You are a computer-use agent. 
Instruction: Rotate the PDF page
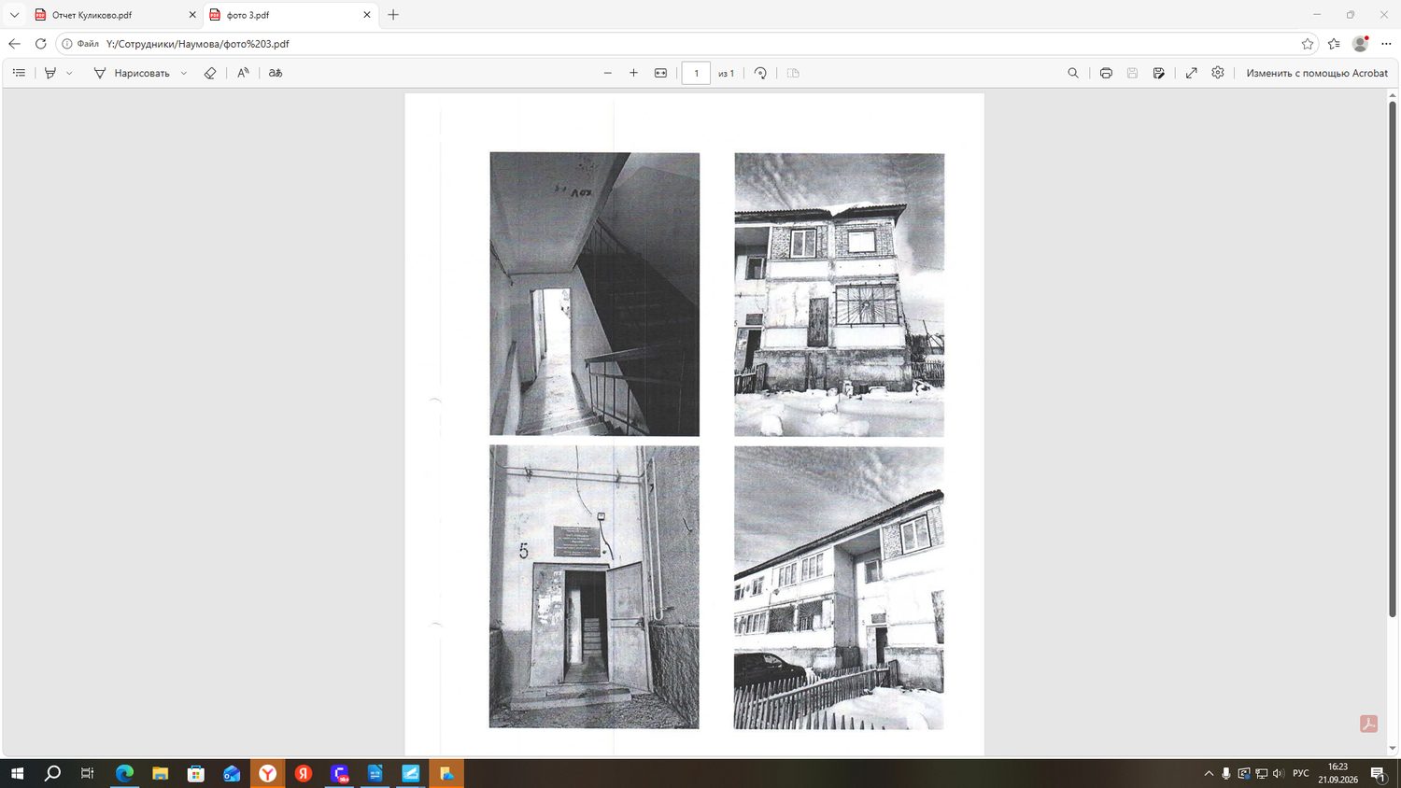(x=760, y=73)
